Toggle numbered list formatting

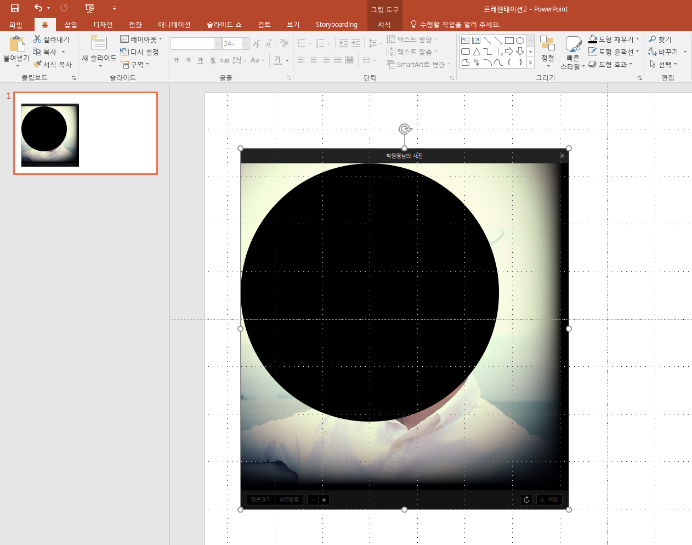point(320,43)
